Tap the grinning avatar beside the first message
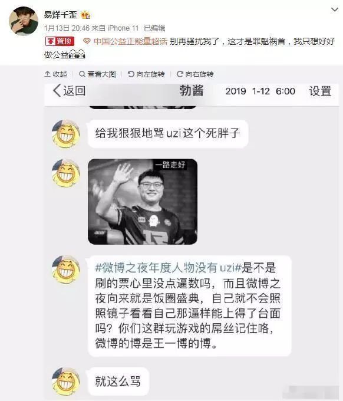 (66, 134)
